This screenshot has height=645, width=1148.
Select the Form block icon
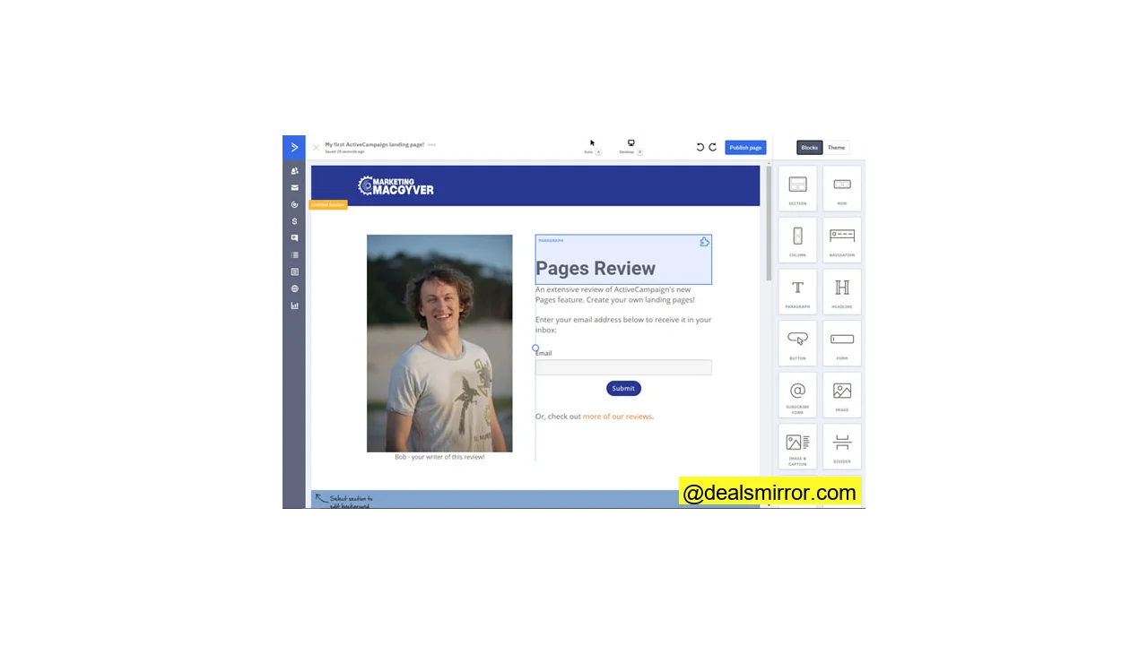click(x=841, y=343)
